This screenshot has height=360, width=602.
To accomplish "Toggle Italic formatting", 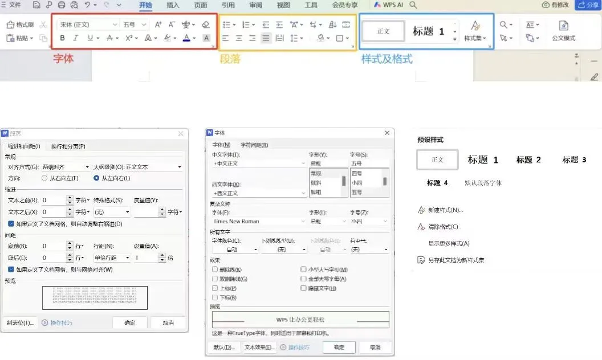I will tap(76, 38).
